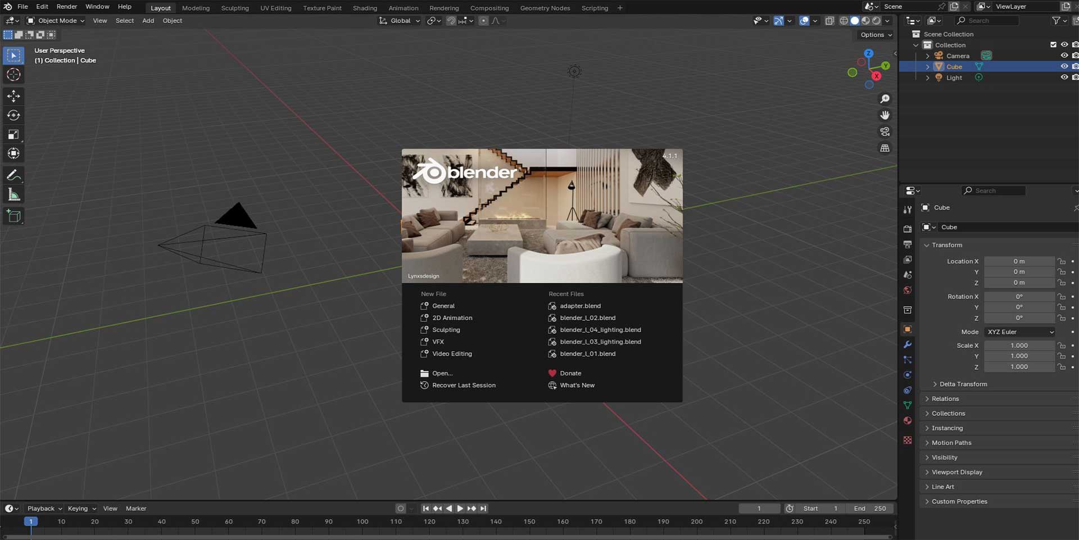Open the View Layer properties tab
Viewport: 1079px width, 540px height.
(x=907, y=260)
